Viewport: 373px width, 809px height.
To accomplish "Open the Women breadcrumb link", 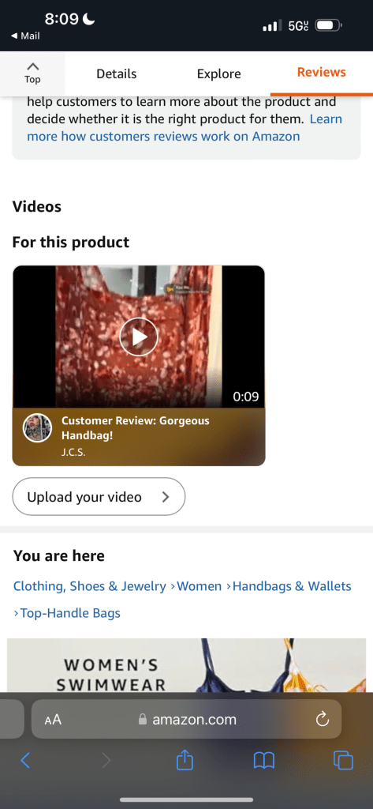I will point(199,586).
